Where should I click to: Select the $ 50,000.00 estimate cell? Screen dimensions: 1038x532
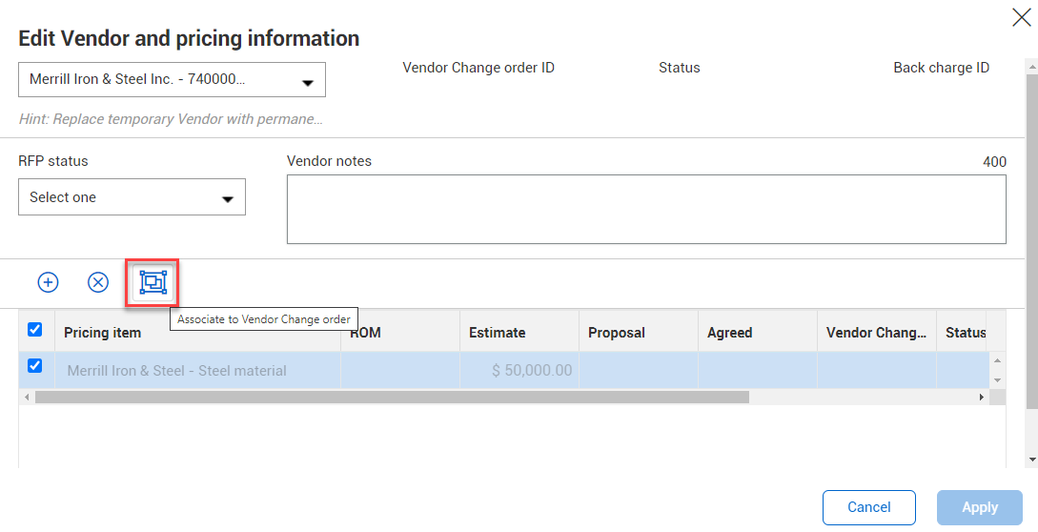(x=519, y=371)
